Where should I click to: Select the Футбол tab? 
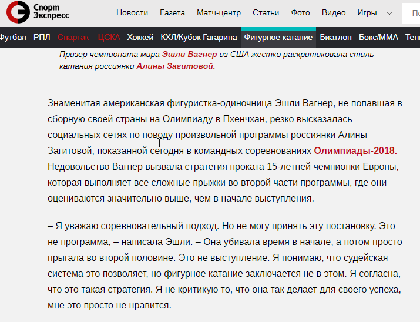(12, 37)
